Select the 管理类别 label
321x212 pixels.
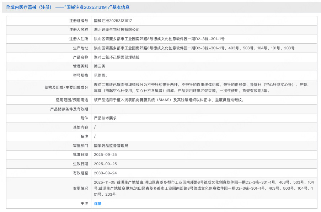(80, 66)
